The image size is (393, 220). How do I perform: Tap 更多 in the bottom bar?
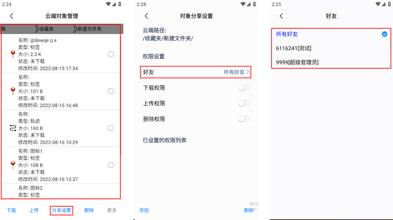112,210
